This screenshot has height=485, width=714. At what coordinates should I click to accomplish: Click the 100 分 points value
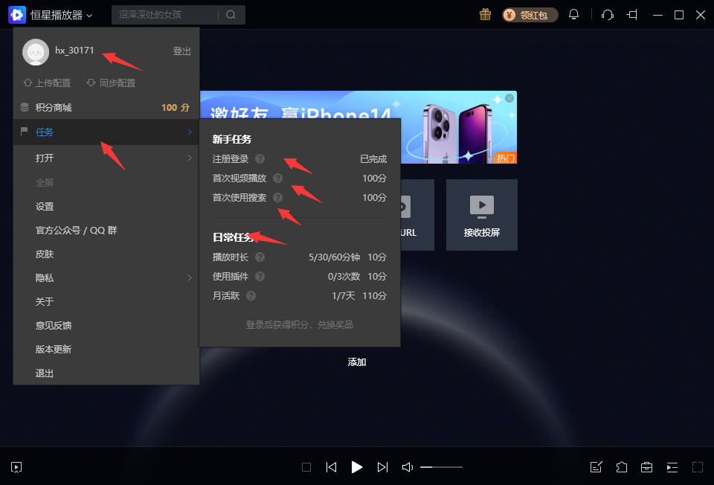pyautogui.click(x=176, y=107)
